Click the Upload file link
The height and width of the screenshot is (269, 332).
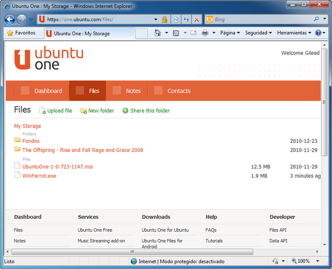(56, 111)
